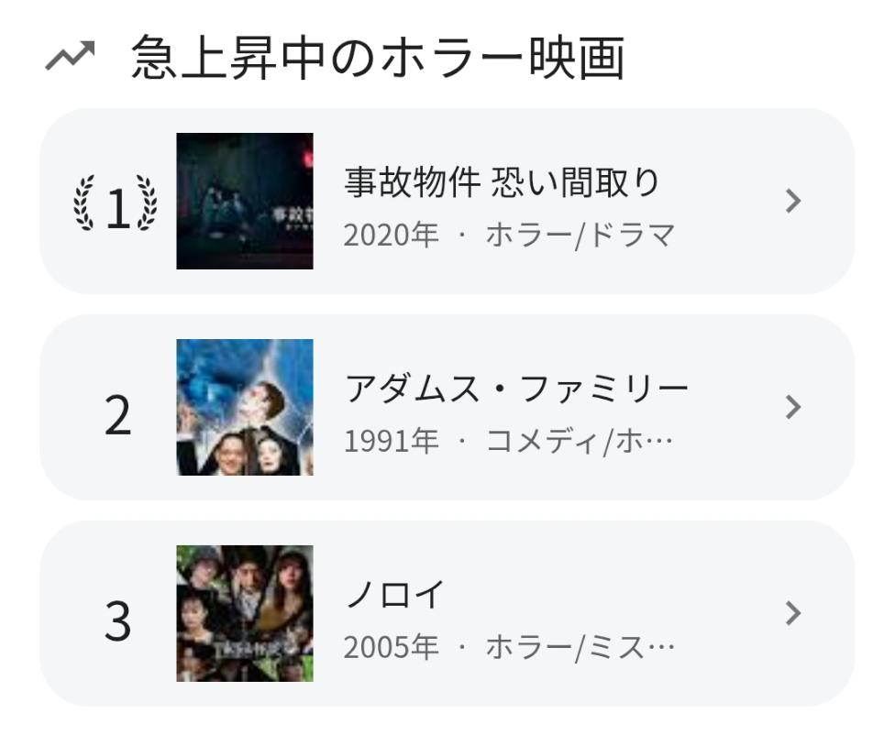Click the 2020年 ホラー/ドラマ subtitle
The height and width of the screenshot is (735, 895).
pos(509,236)
